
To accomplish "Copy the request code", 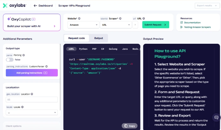I will [x=129, y=126].
